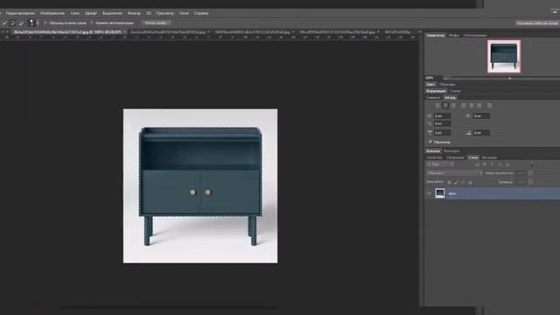The height and width of the screenshot is (315, 560).
Task: Open the Справка menu
Action: tap(201, 13)
